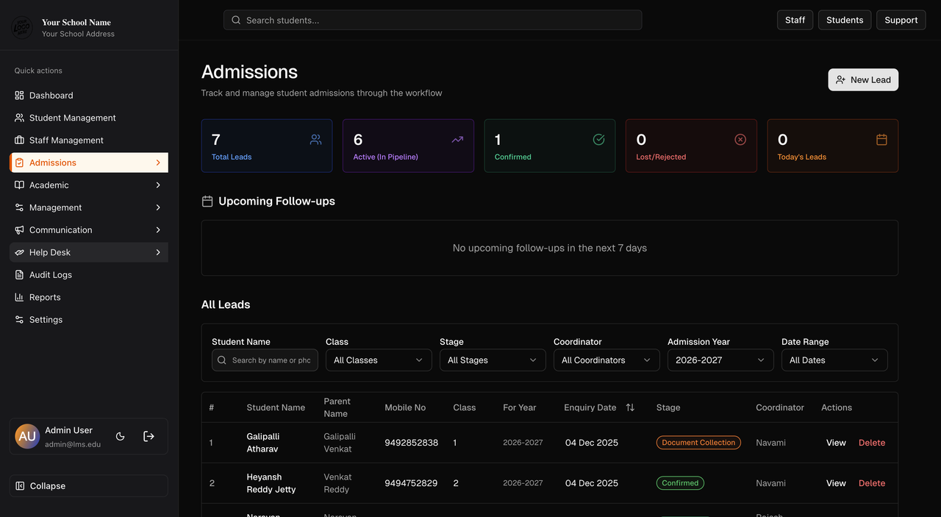Expand the Academic menu chevron
Screen dimensions: 941x517
[x=158, y=185]
